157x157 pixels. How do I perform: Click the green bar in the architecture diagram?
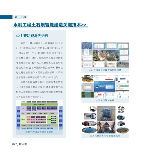[x=39, y=104]
